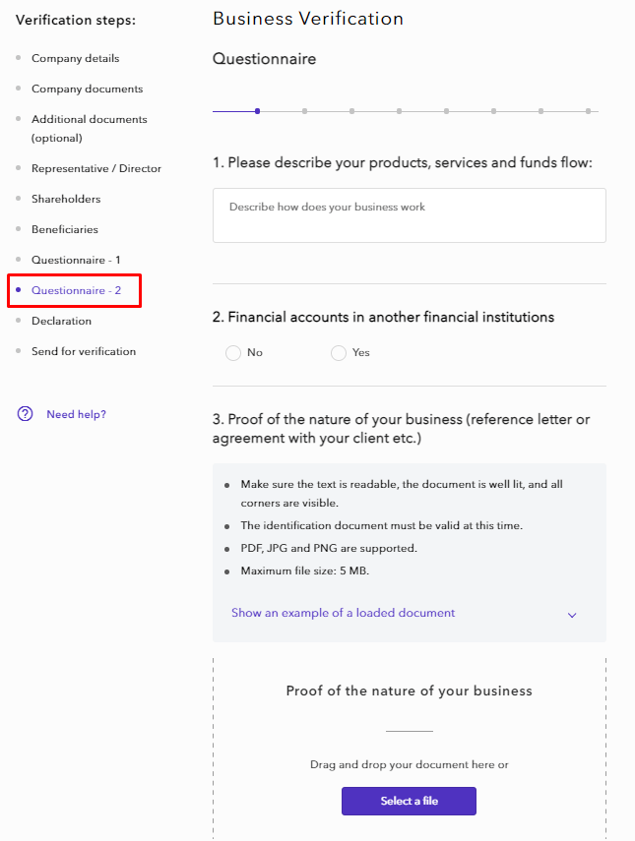Image resolution: width=635 pixels, height=841 pixels.
Task: Select the Yes radio button
Action: (x=339, y=353)
